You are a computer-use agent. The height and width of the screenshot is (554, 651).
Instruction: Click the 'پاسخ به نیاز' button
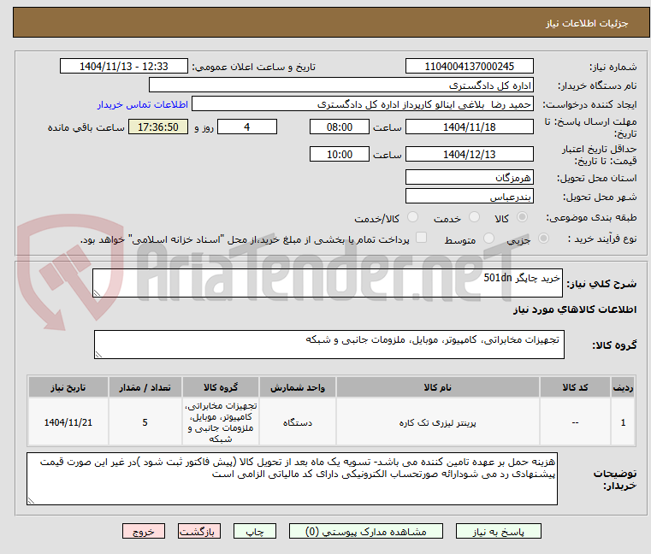[x=498, y=531]
